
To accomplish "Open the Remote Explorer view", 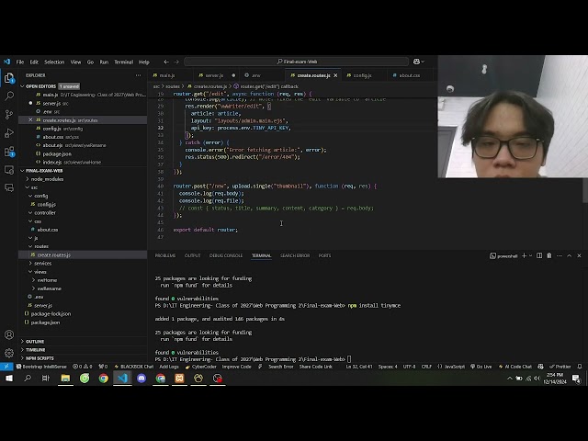I will click(x=9, y=170).
